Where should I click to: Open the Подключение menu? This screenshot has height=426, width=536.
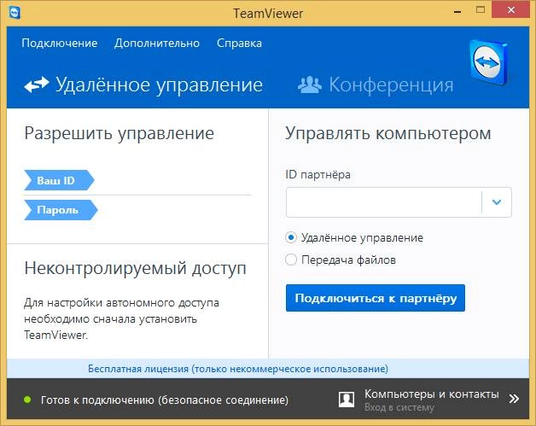[x=60, y=43]
